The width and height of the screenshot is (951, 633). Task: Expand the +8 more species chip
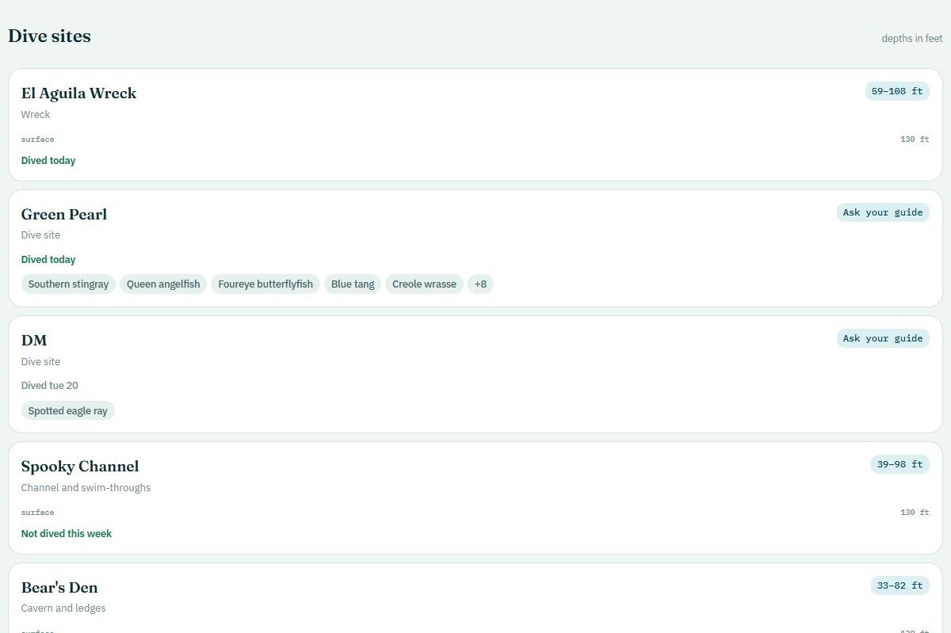[x=480, y=284]
